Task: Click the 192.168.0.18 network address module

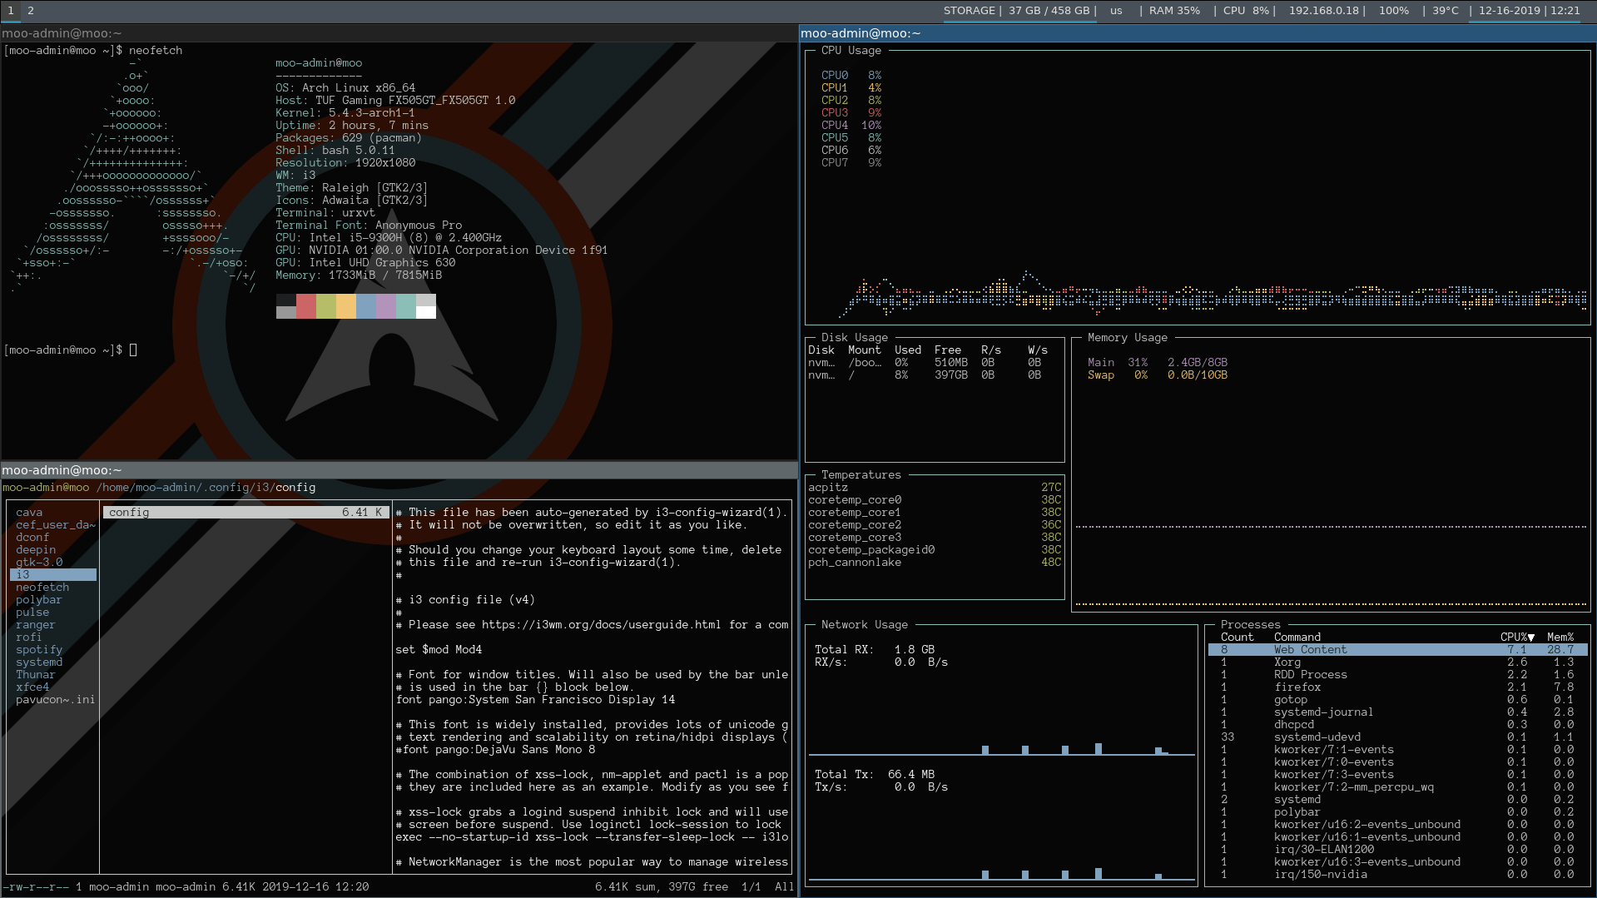Action: click(x=1324, y=11)
